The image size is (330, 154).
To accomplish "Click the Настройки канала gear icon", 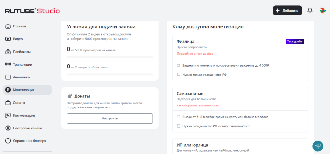I will 8,128.
